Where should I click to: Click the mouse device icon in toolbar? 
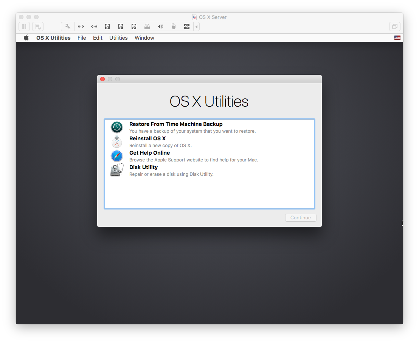click(174, 26)
